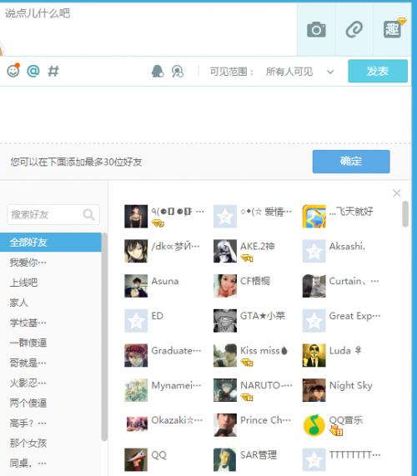Choose friend Curtain、…

[341, 286]
